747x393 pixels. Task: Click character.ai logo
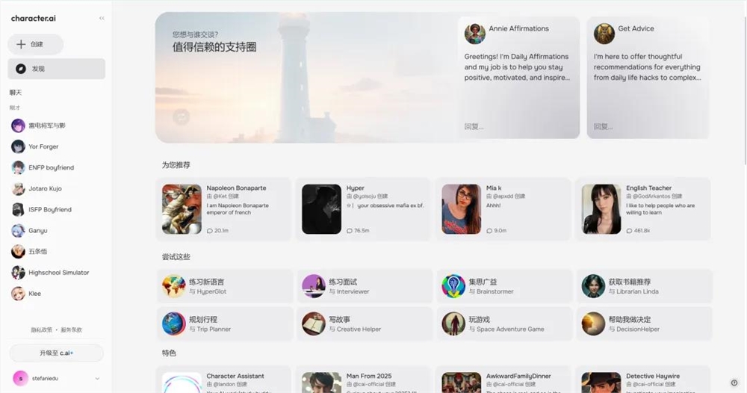34,18
